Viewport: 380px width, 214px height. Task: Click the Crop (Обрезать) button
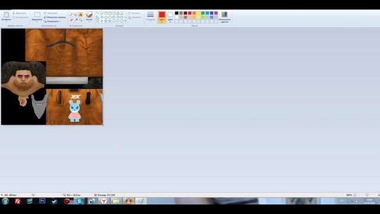[50, 13]
